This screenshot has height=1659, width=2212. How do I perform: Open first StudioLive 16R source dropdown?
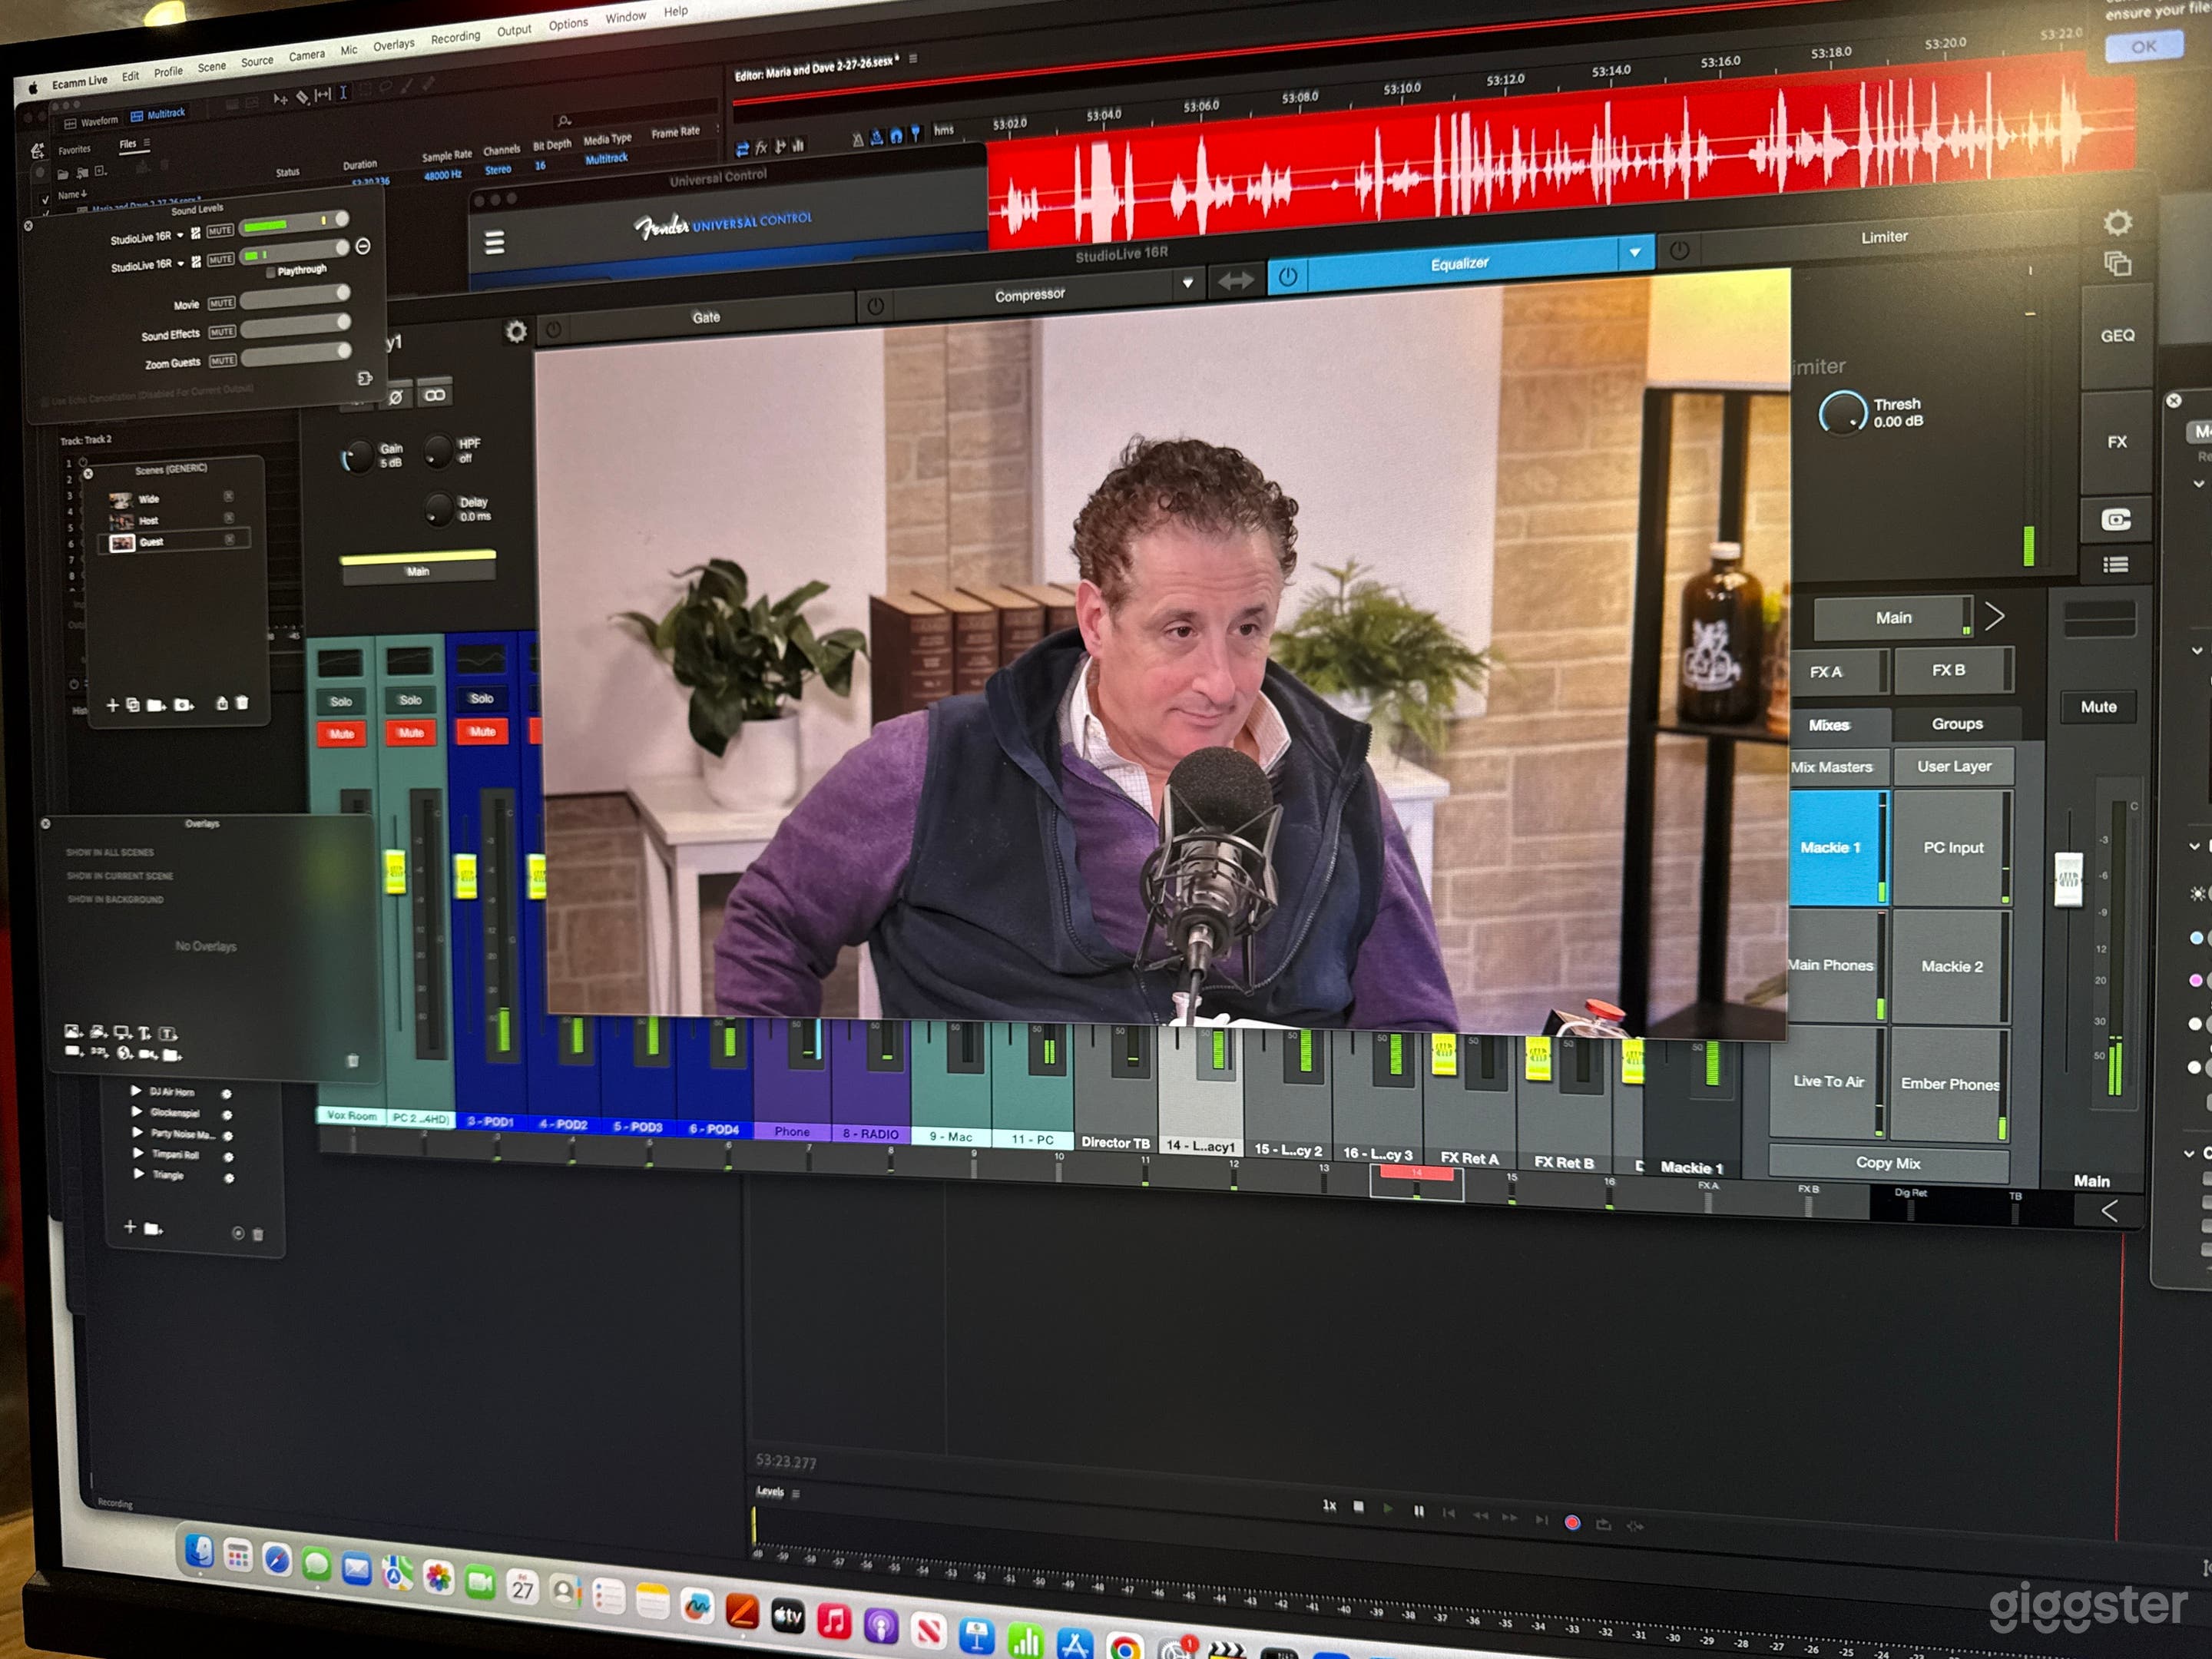coord(180,237)
